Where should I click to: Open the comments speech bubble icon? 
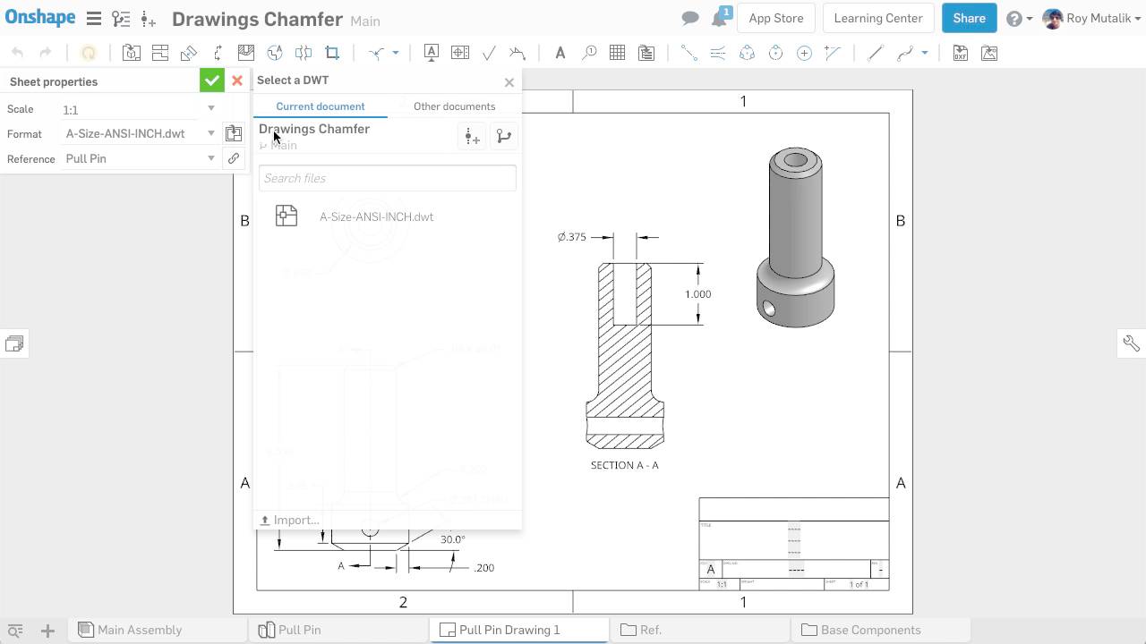click(689, 19)
